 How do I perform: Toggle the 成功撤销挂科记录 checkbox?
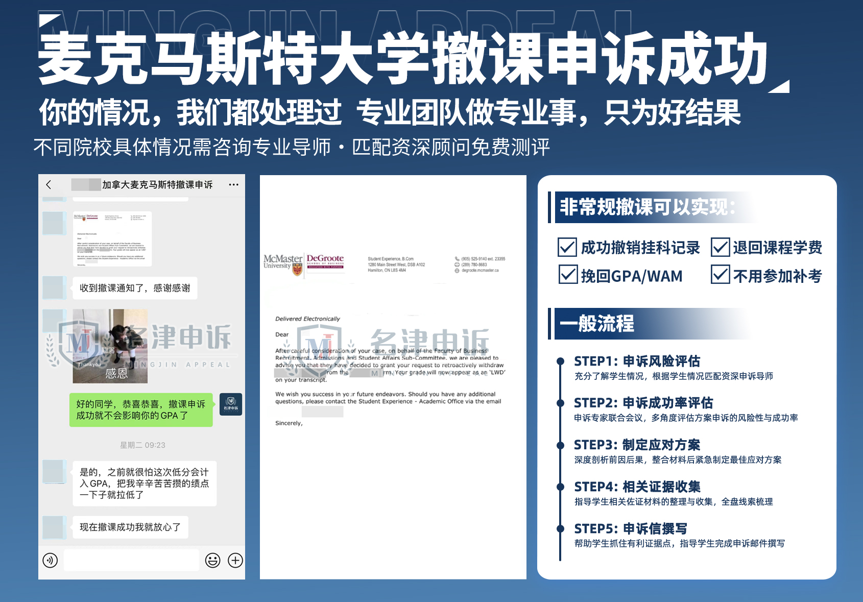tap(567, 248)
